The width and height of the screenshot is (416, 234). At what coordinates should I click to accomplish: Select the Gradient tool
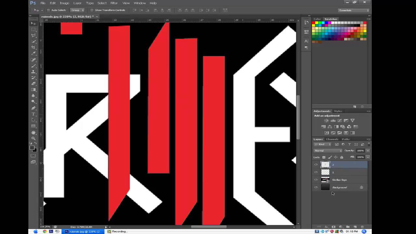click(x=33, y=90)
